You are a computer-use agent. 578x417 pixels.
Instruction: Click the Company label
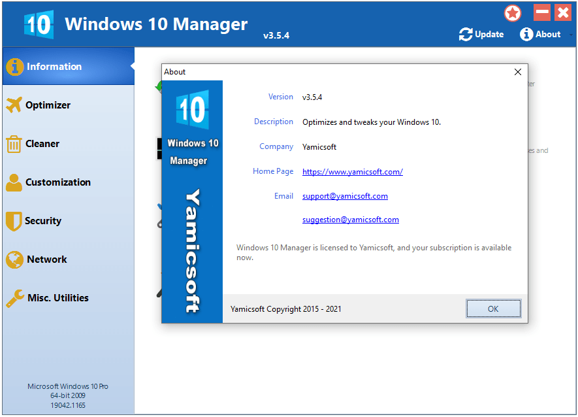(x=276, y=147)
